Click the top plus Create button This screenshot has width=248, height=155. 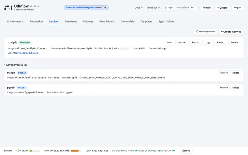click(x=222, y=8)
